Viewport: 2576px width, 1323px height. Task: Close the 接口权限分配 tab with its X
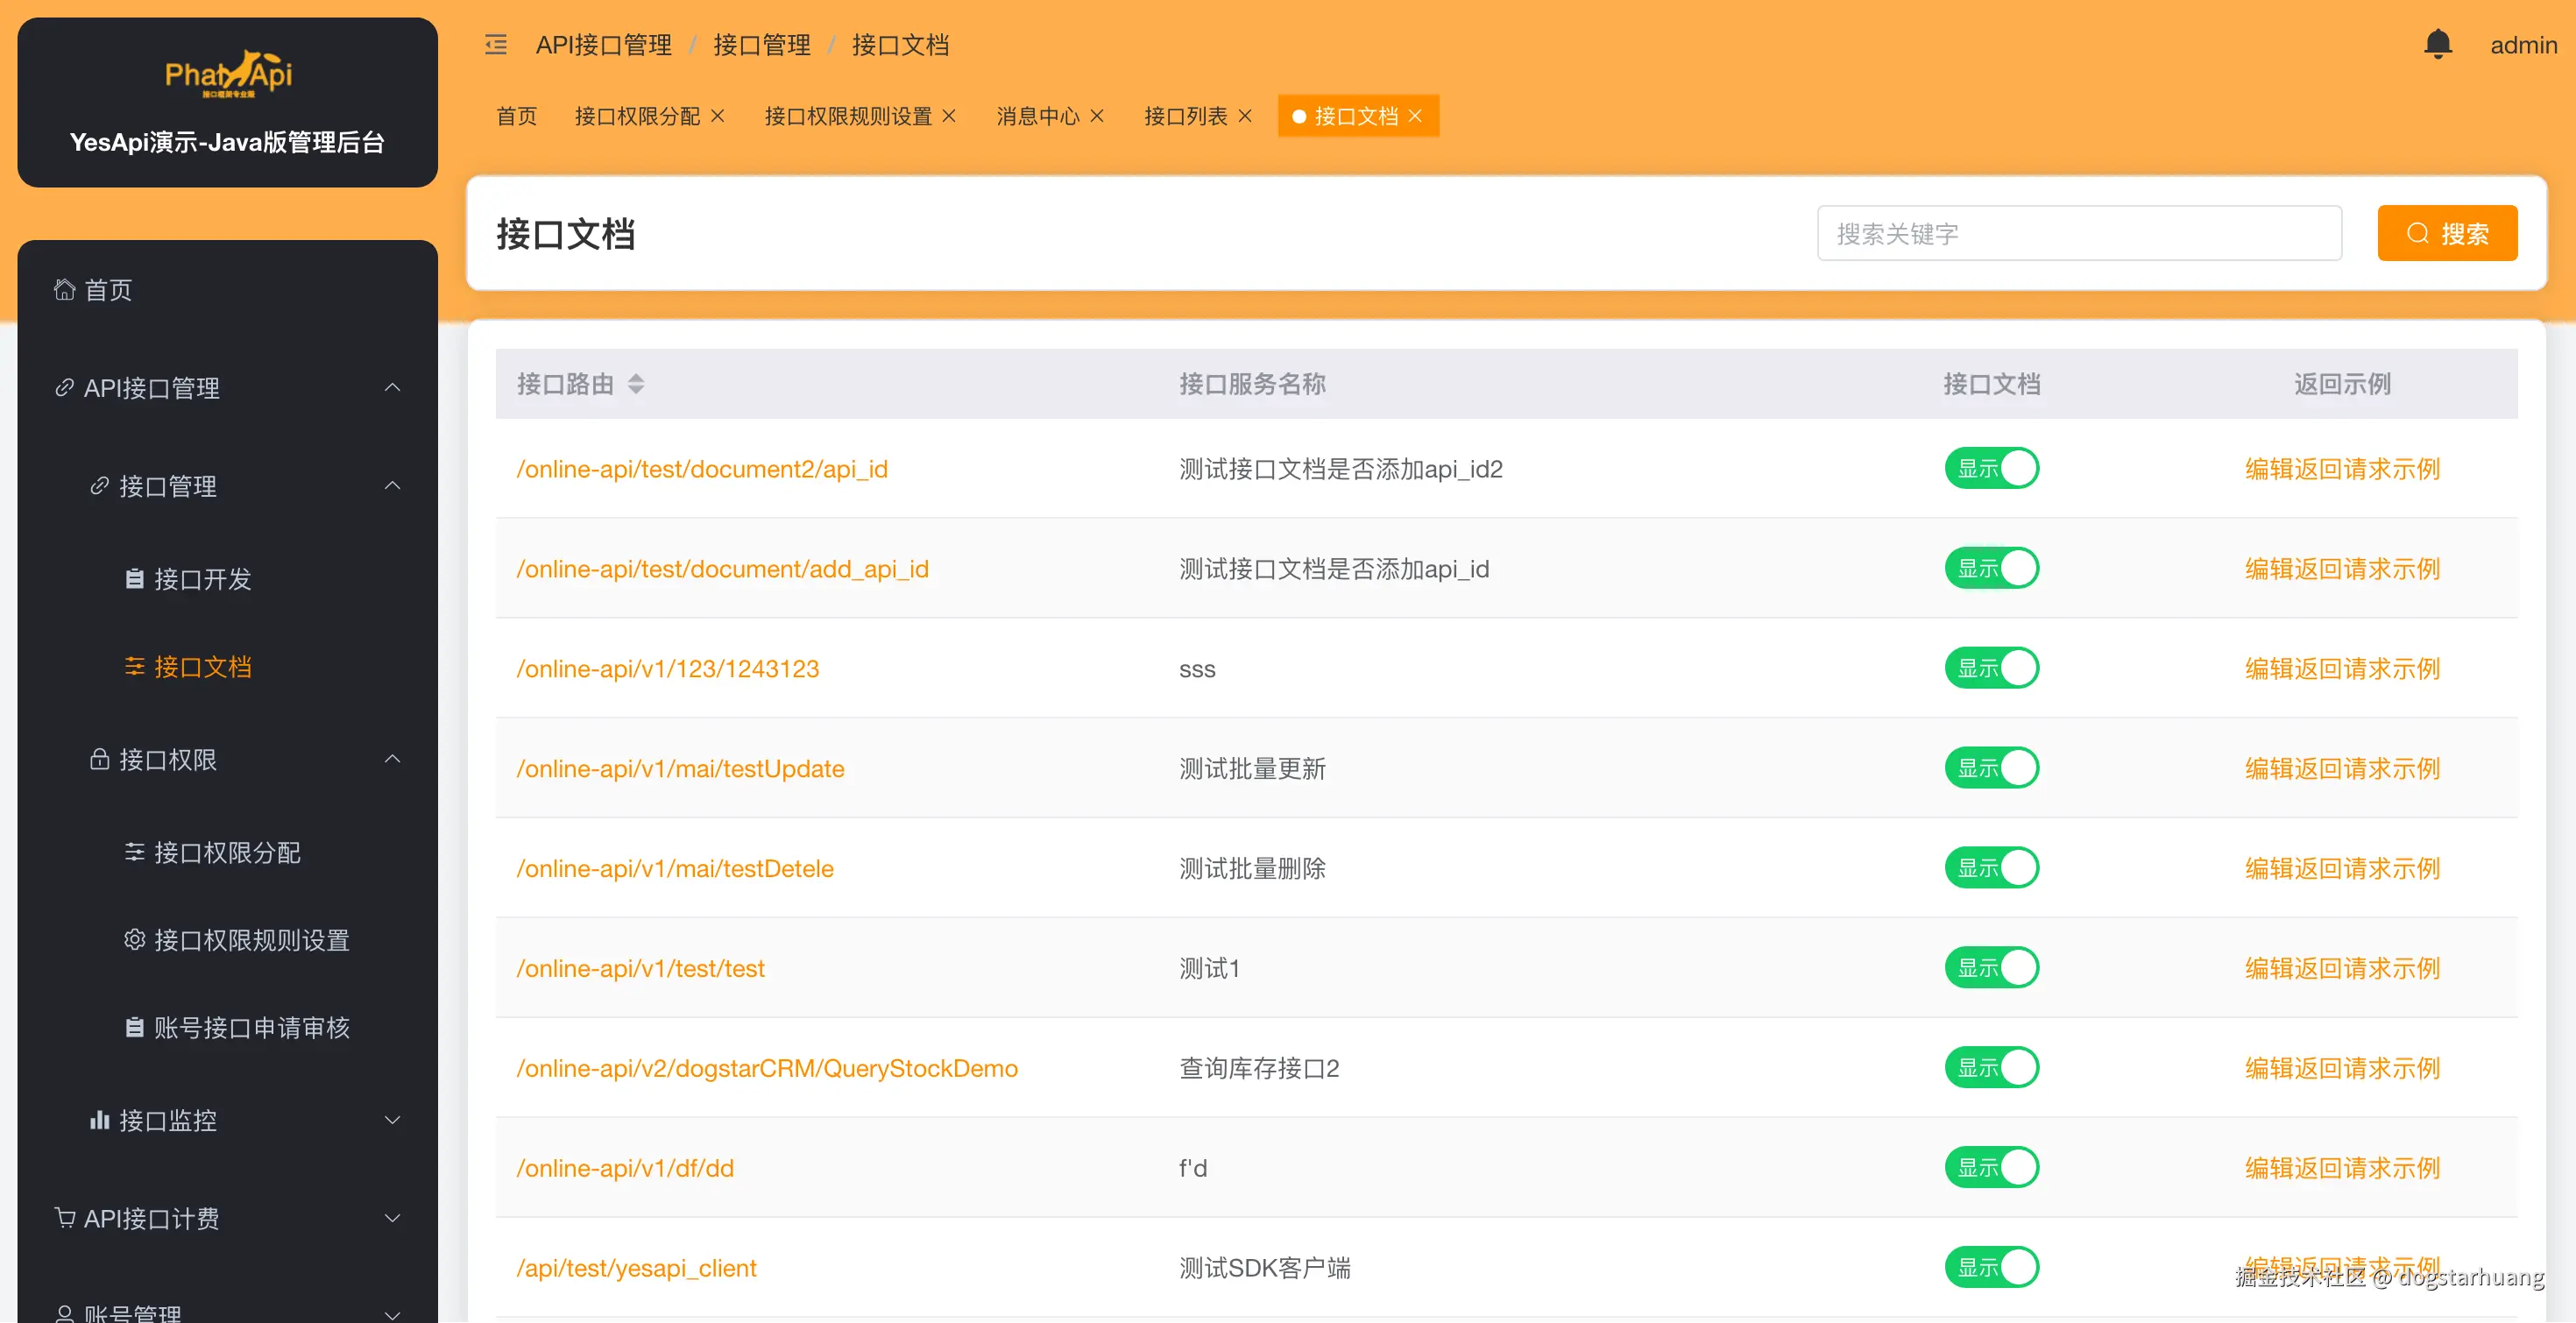click(717, 116)
